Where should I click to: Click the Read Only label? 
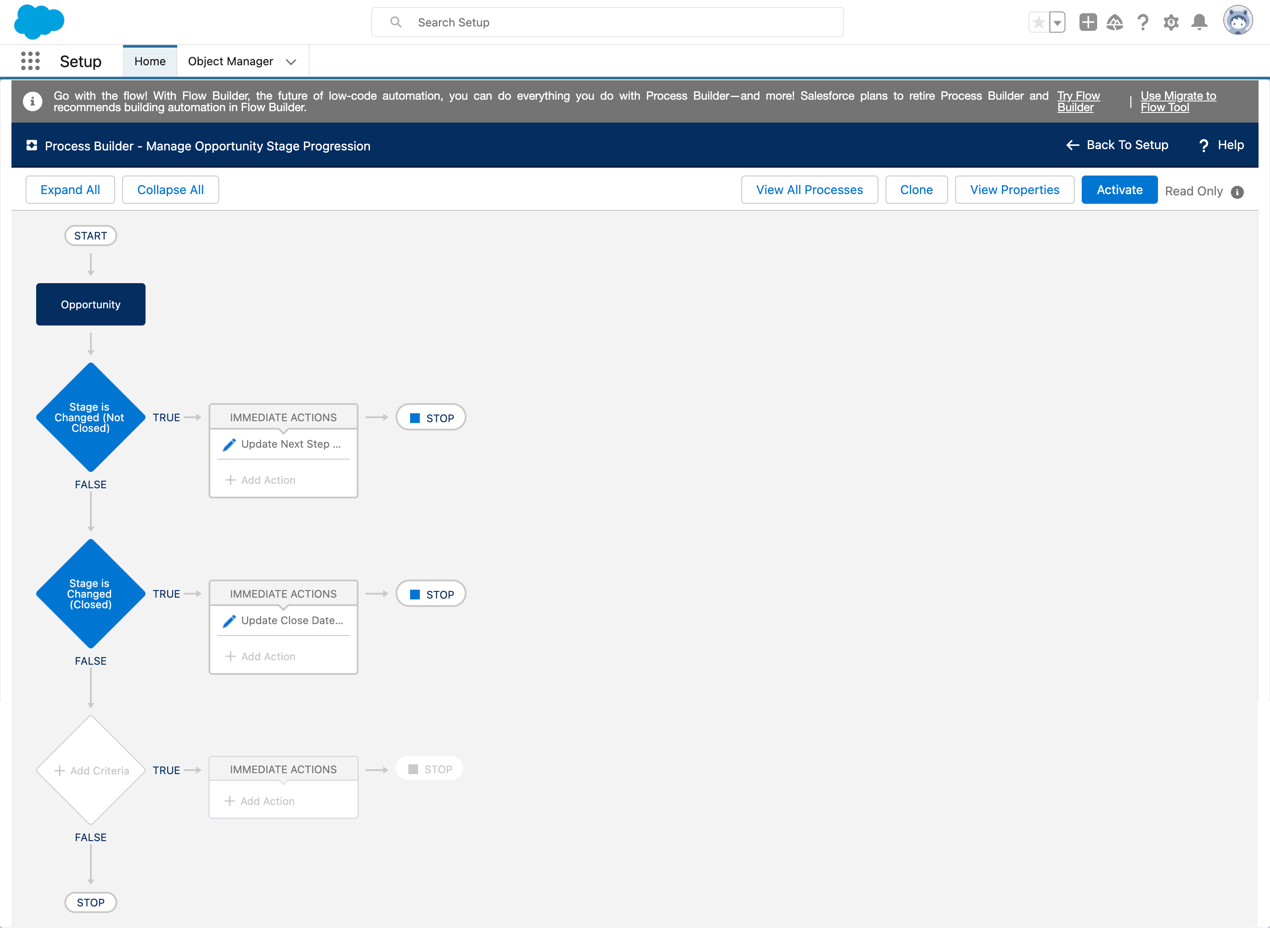(1194, 191)
